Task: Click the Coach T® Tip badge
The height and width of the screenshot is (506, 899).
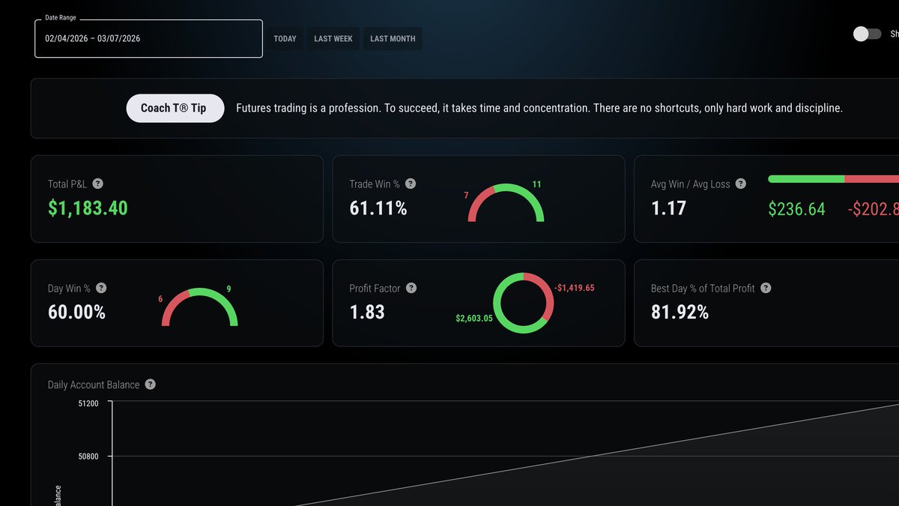Action: (175, 108)
